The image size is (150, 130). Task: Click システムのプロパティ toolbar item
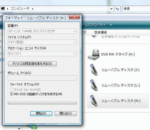click(x=94, y=25)
